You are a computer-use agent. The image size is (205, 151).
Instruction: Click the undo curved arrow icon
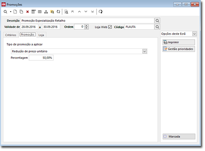[x=100, y=12]
